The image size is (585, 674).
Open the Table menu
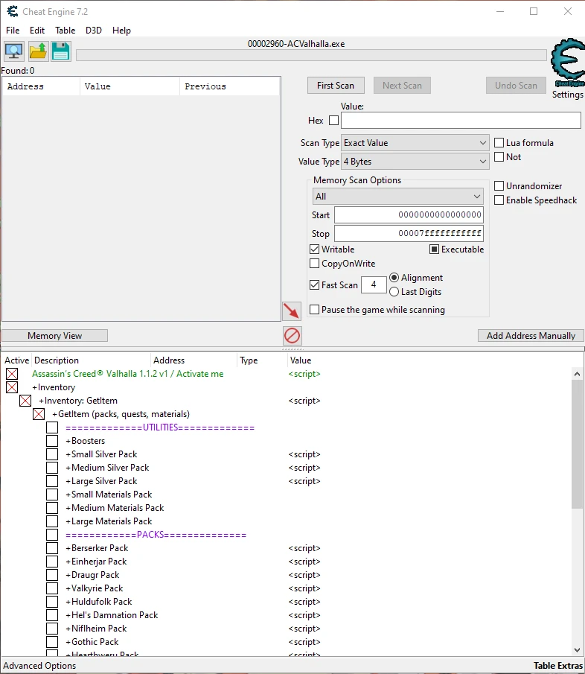[65, 31]
